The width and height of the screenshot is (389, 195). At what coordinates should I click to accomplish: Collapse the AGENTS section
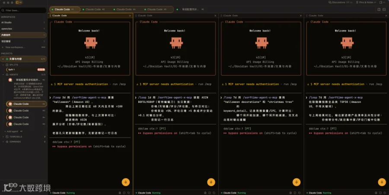[x=3, y=74]
